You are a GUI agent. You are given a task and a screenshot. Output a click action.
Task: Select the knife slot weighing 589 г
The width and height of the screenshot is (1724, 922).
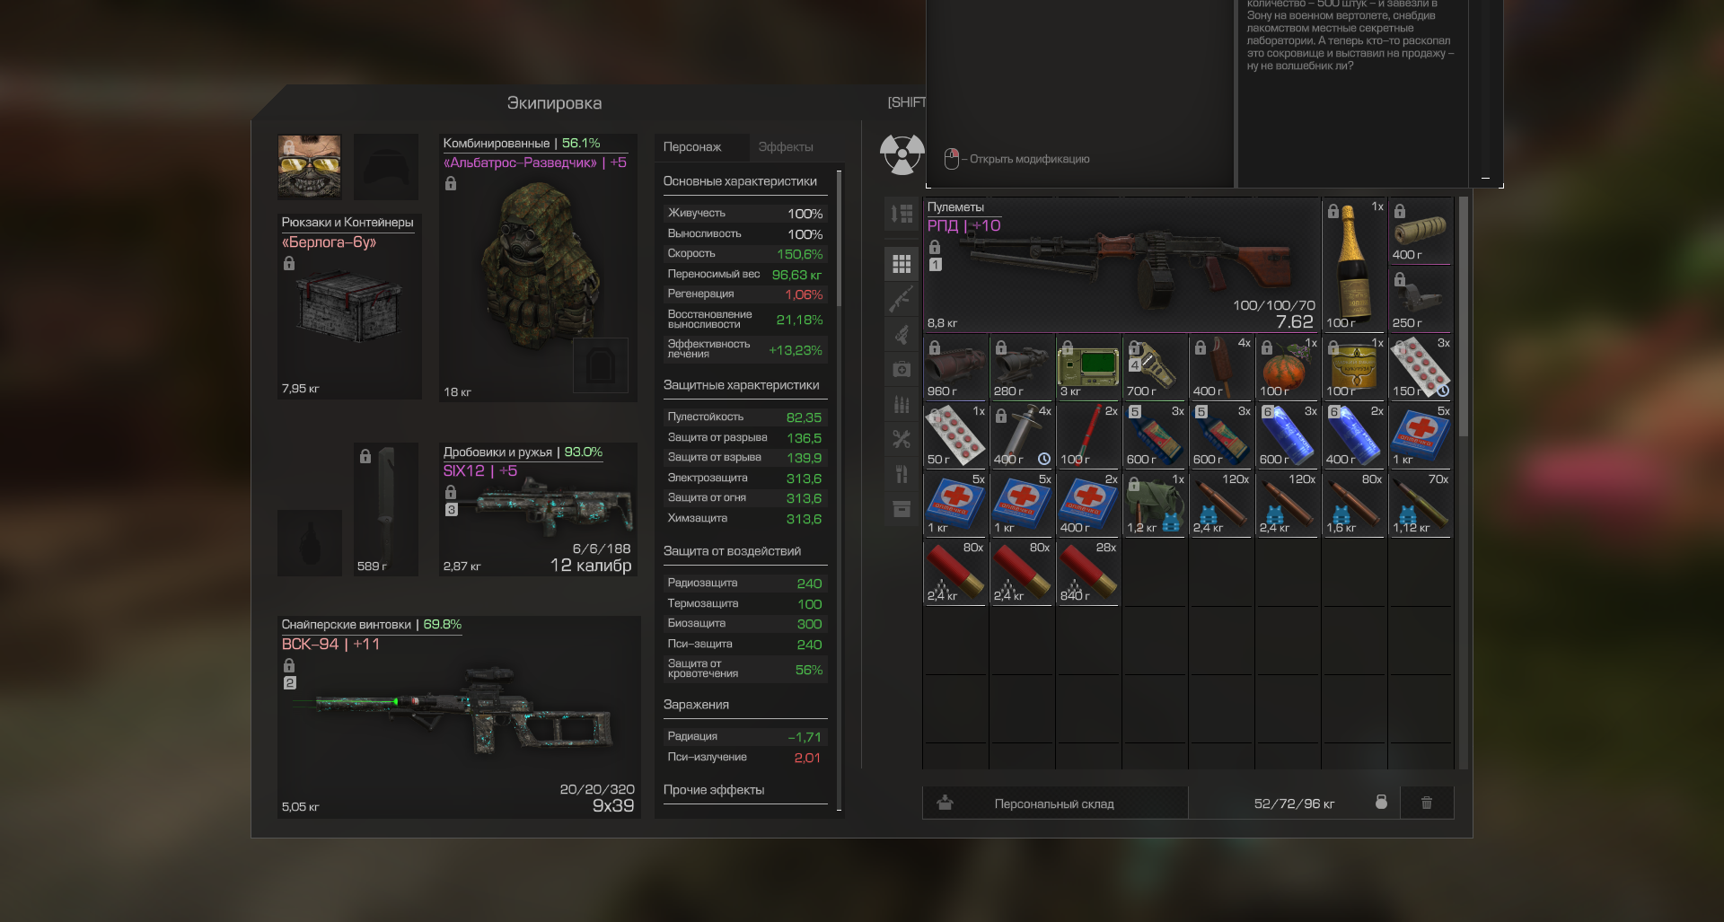(386, 509)
